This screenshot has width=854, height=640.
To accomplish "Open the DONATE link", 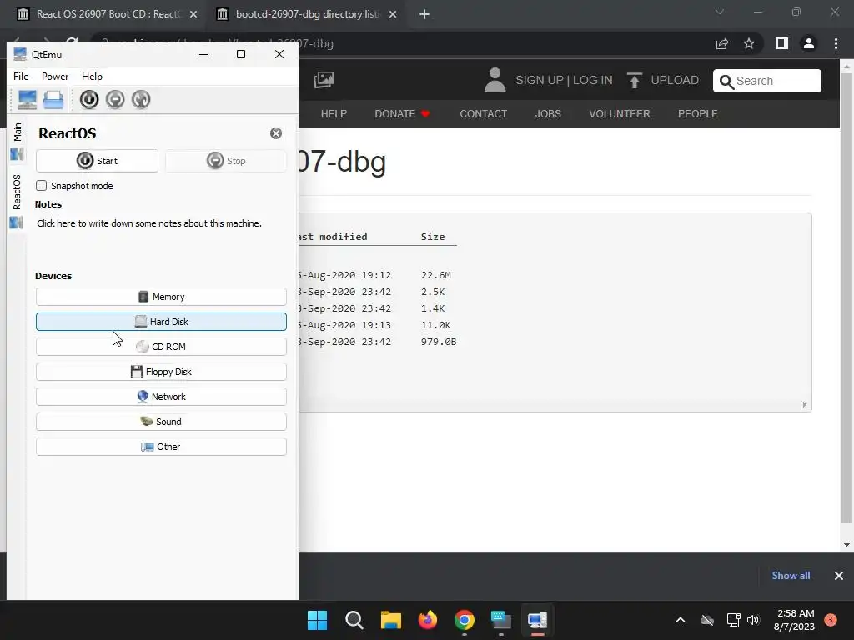I will (x=403, y=113).
